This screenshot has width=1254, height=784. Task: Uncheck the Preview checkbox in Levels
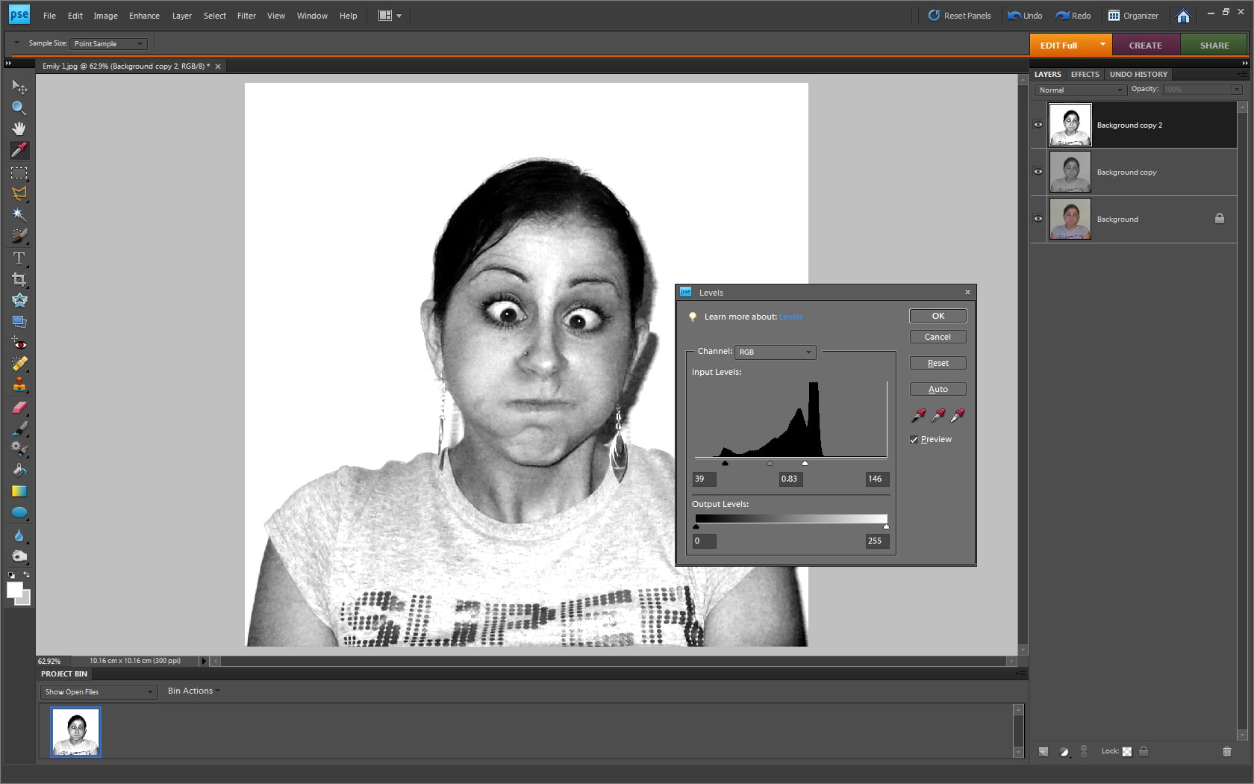click(914, 439)
